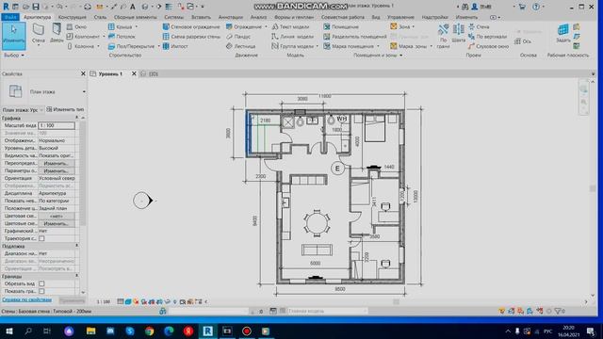The width and height of the screenshot is (603, 339).
Task: Select the Помещение (Room) tool
Action: [341, 27]
